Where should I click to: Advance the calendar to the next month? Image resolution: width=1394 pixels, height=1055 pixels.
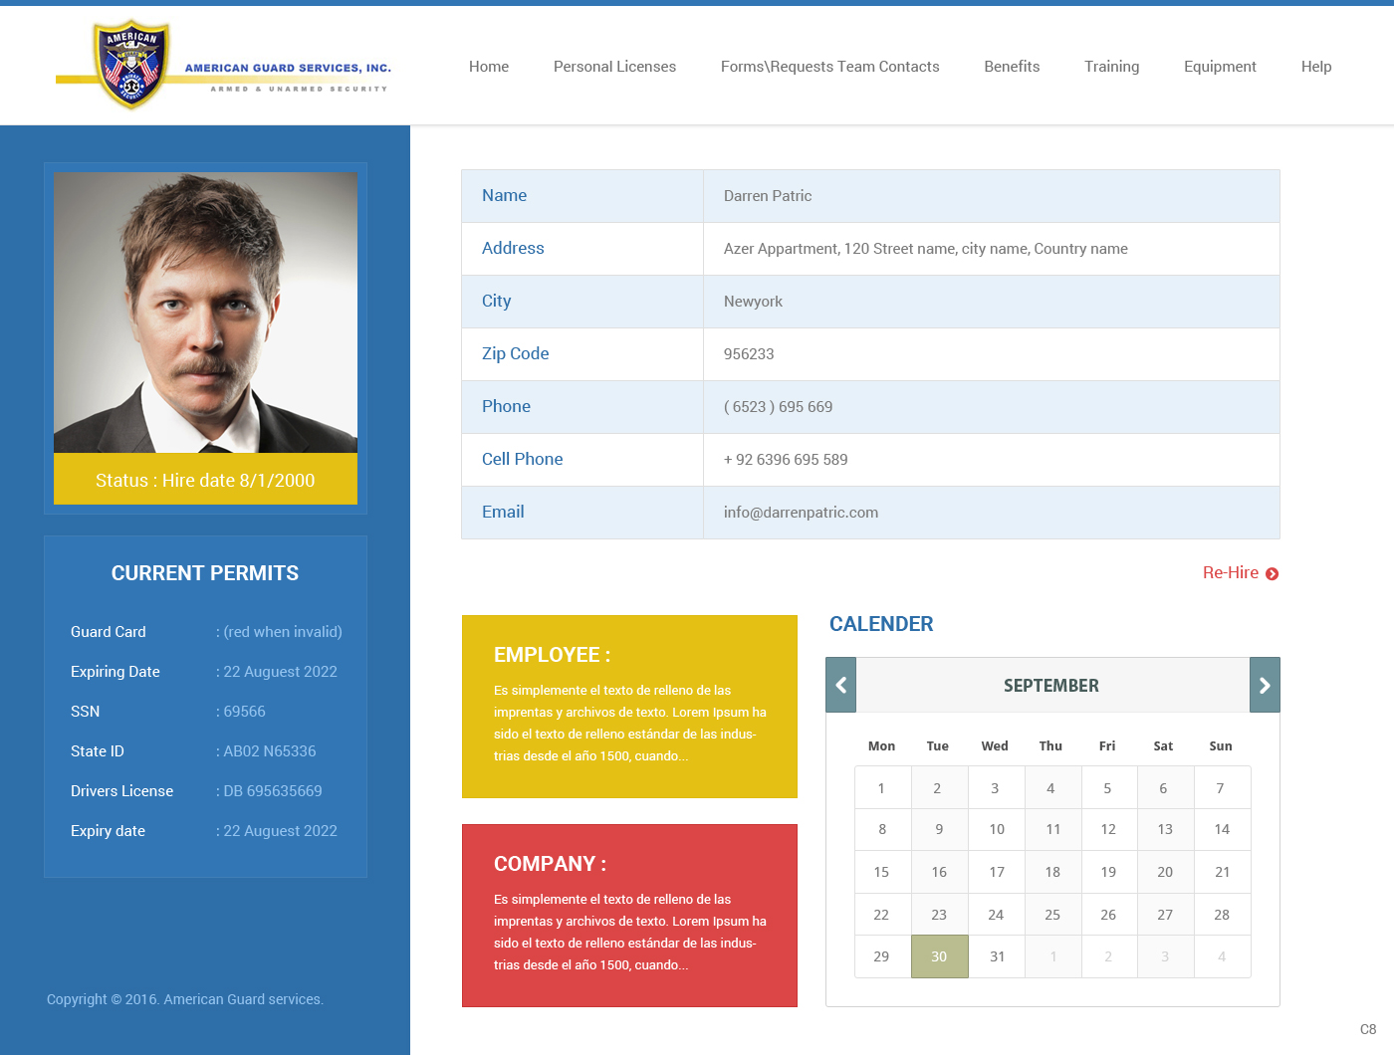(x=1265, y=685)
